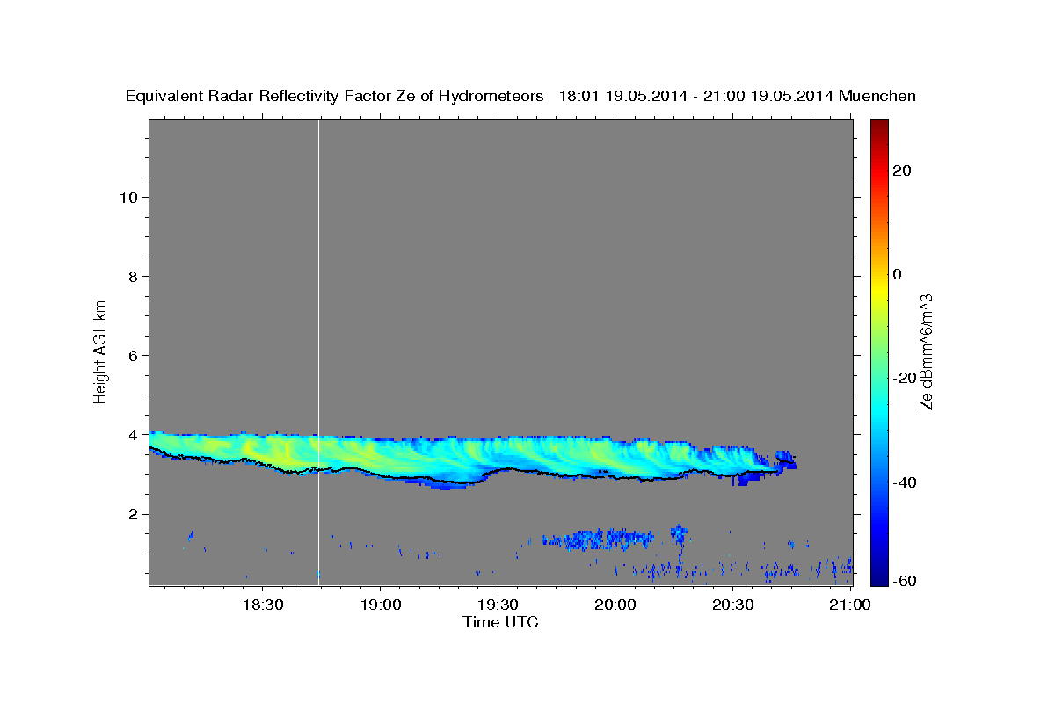This screenshot has height=703, width=1055.
Task: Click the height tick label 2
Action: [133, 514]
